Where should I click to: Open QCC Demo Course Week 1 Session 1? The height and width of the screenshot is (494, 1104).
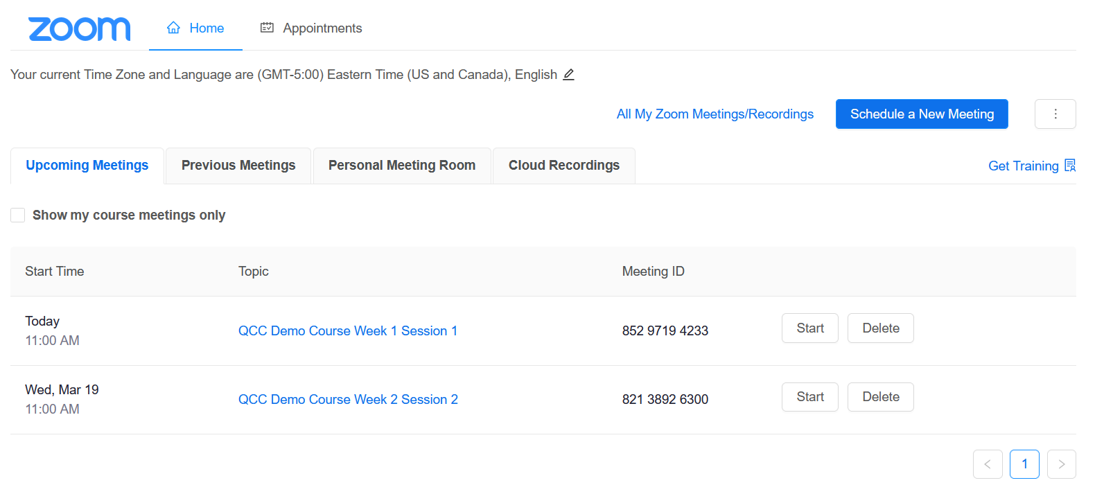click(x=348, y=331)
